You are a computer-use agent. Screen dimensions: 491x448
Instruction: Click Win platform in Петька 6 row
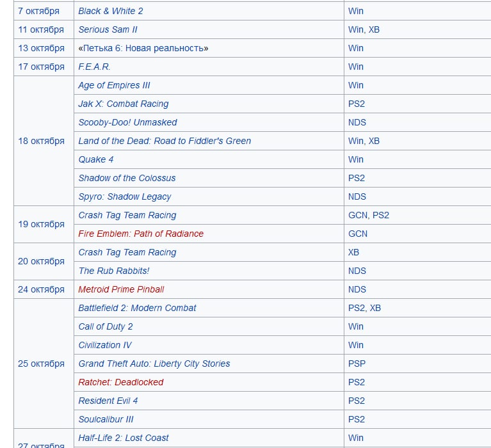click(x=356, y=48)
